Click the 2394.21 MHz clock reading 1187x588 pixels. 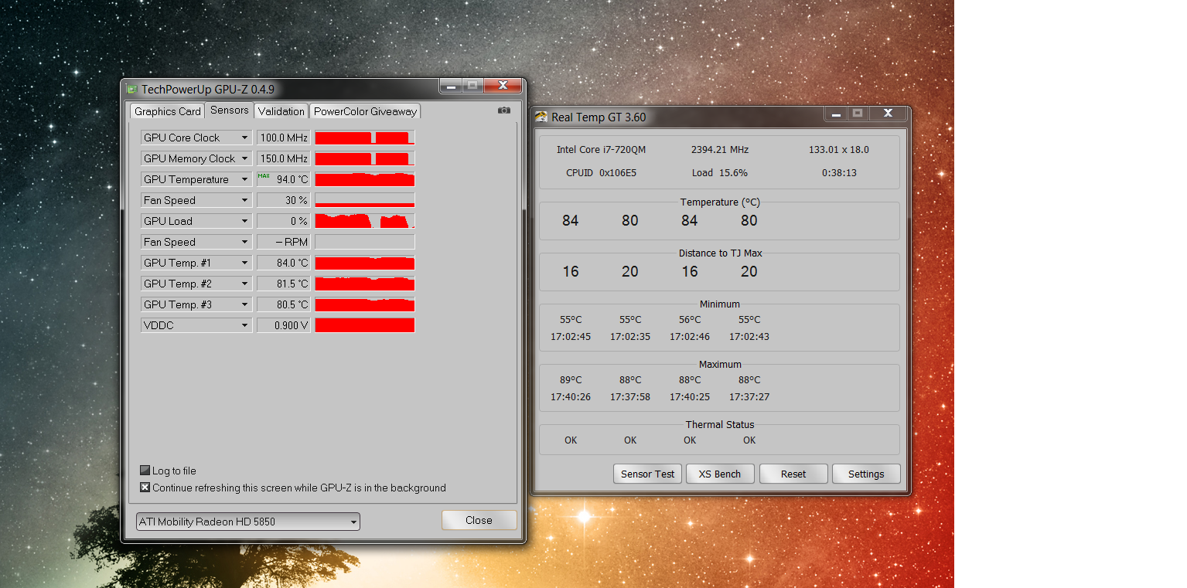[x=720, y=149]
